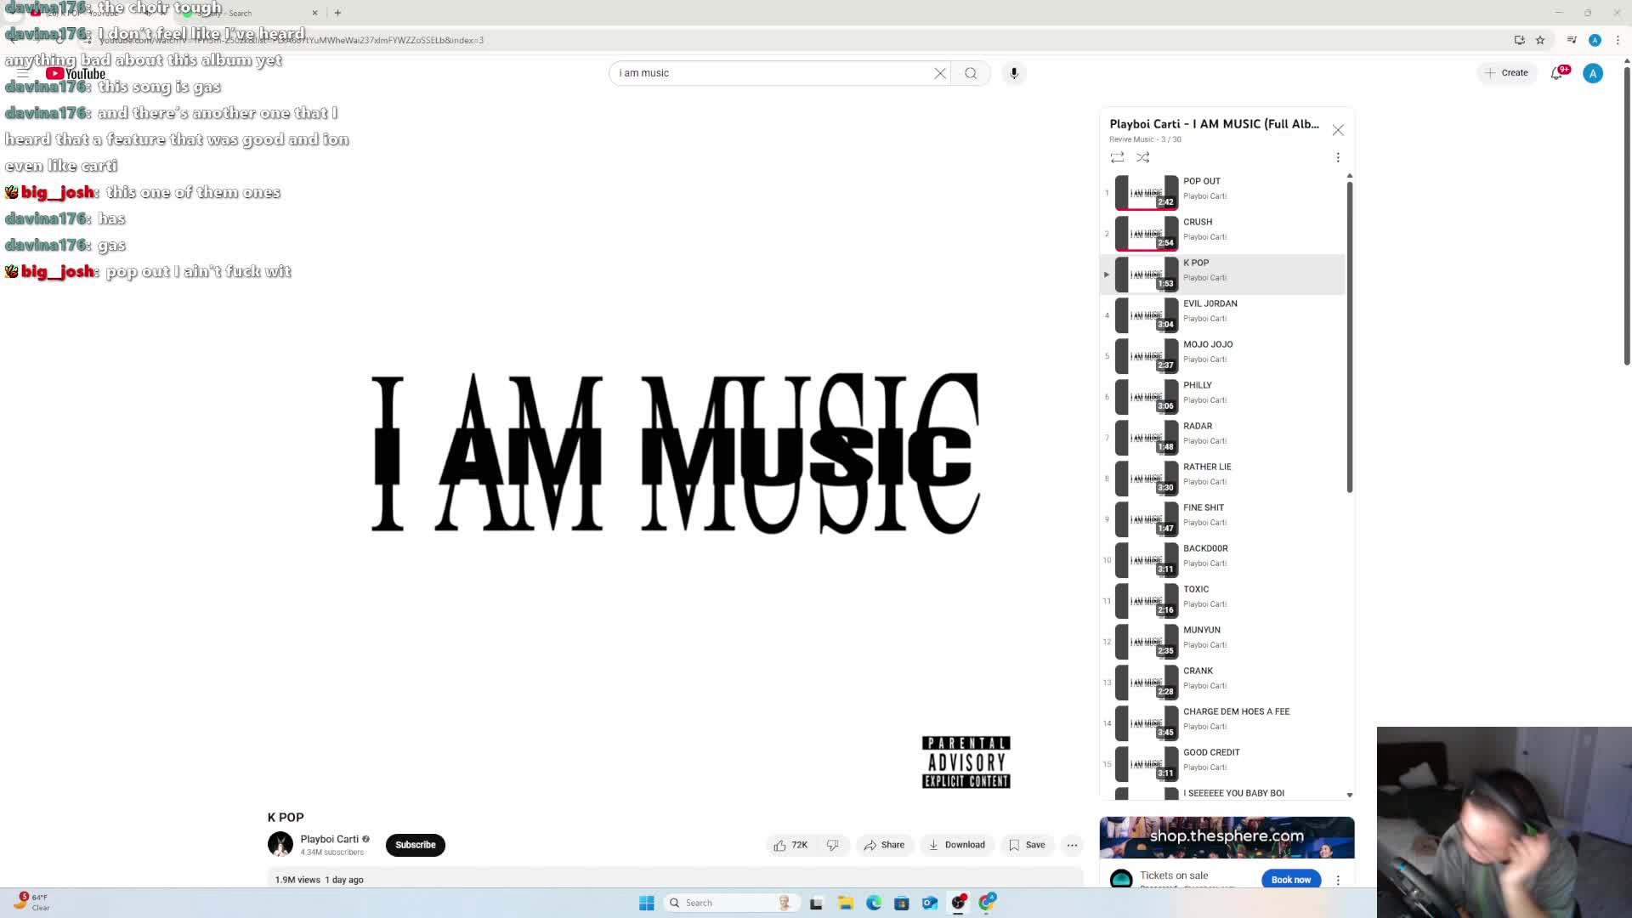Open the YouTube notifications bell
Image resolution: width=1632 pixels, height=918 pixels.
coord(1557,73)
